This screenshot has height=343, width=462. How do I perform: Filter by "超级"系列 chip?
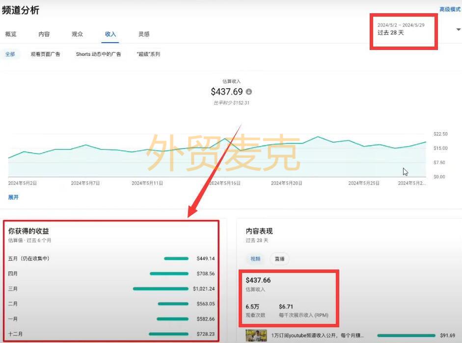(148, 54)
